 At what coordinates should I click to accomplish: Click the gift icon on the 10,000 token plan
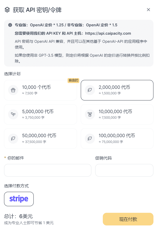tap(13, 90)
